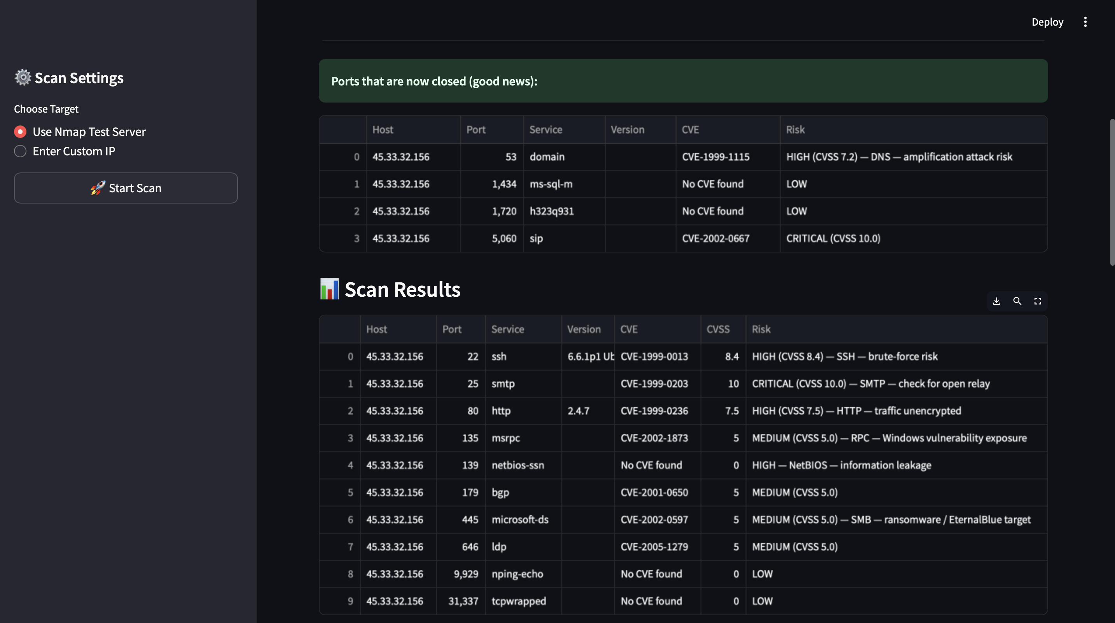Select the 'domain' service cell
The width and height of the screenshot is (1115, 623).
tap(564, 157)
